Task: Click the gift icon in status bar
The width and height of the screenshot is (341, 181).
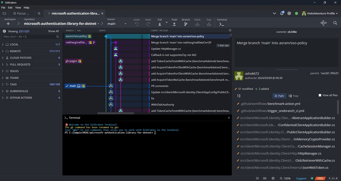Action: 273,178
